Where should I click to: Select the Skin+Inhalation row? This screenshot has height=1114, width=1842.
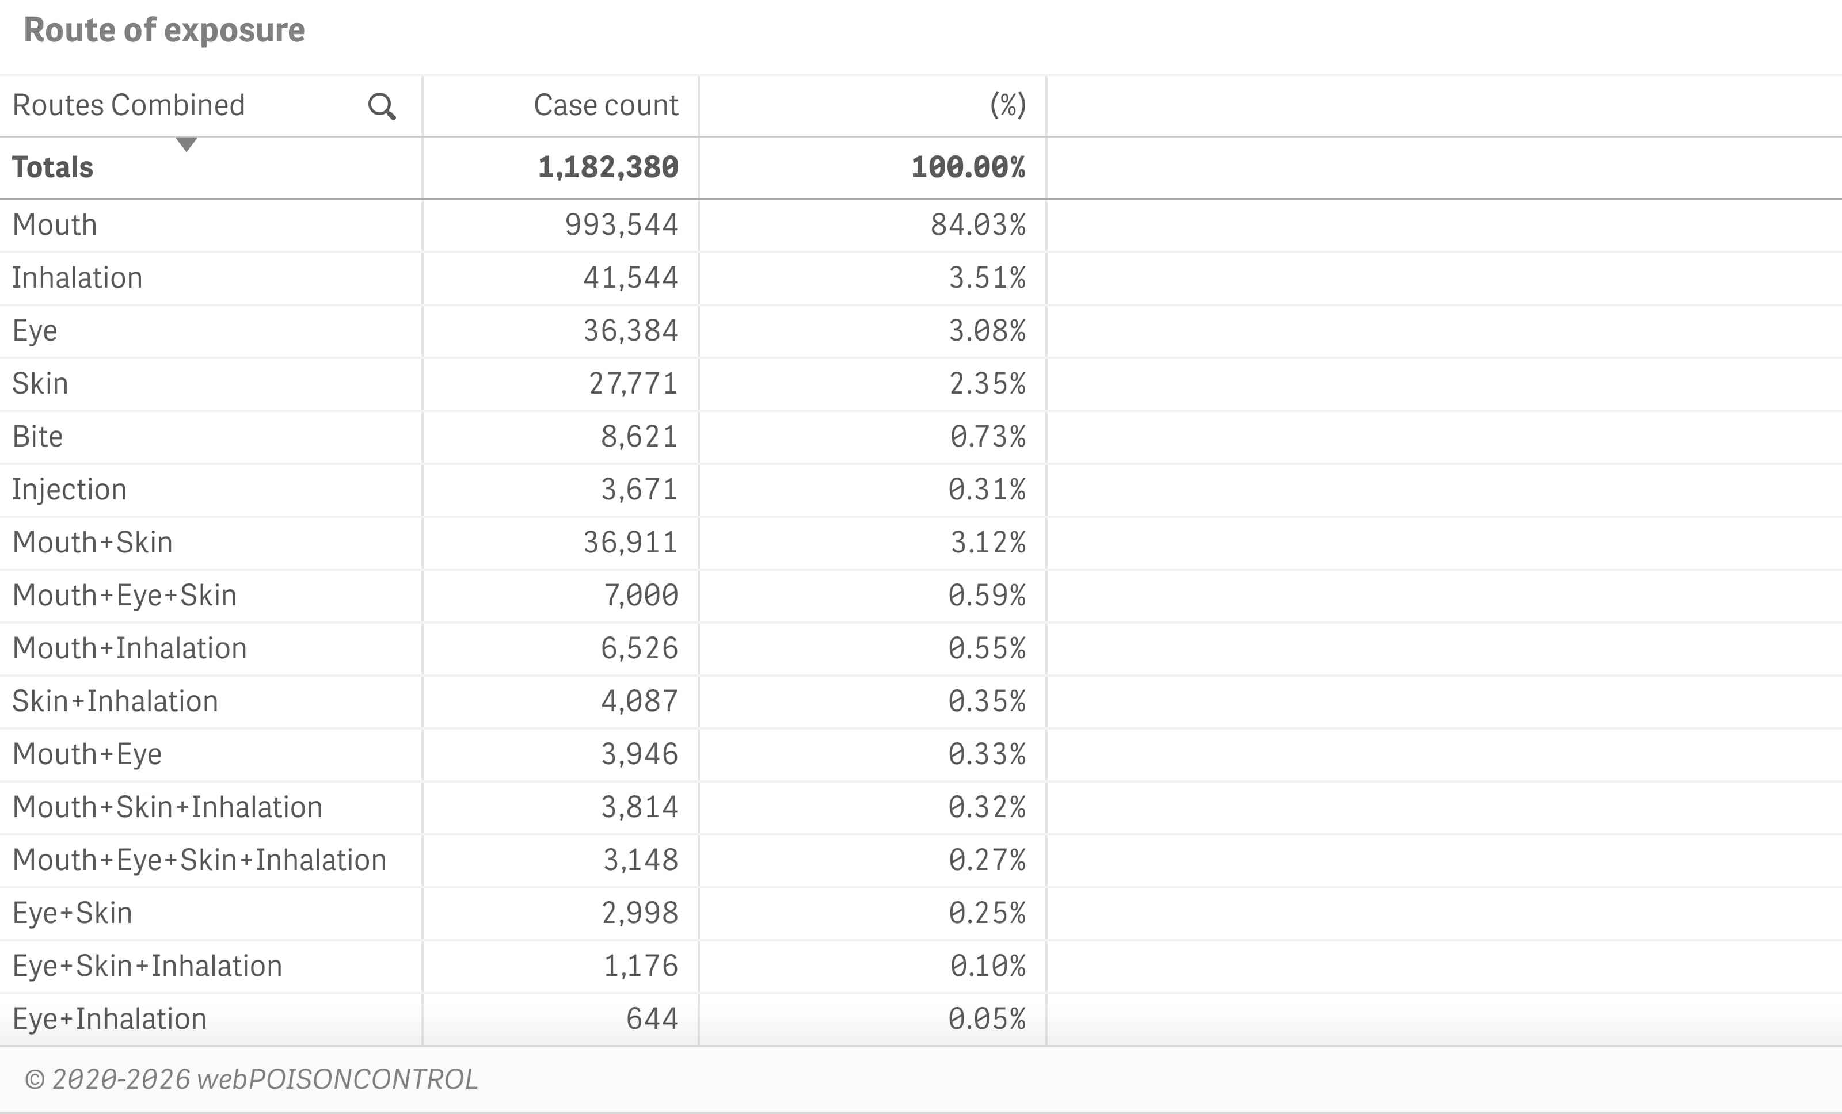click(115, 701)
